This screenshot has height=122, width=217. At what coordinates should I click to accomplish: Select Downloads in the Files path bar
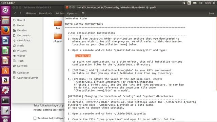(46, 13)
